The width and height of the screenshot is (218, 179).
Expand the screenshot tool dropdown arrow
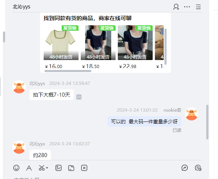(x=47, y=168)
